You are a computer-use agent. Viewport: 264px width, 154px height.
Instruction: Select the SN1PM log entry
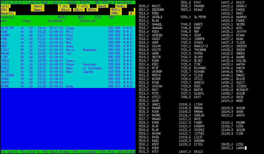coord(68,83)
